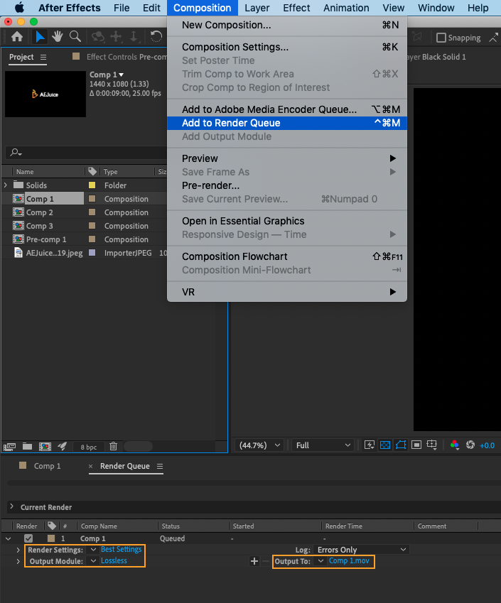501x603 pixels.
Task: Enable the Snapping checkbox
Action: pos(441,38)
